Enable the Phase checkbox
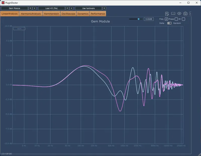Image resolution: width=201 pixels, height=156 pixels. click(176, 19)
